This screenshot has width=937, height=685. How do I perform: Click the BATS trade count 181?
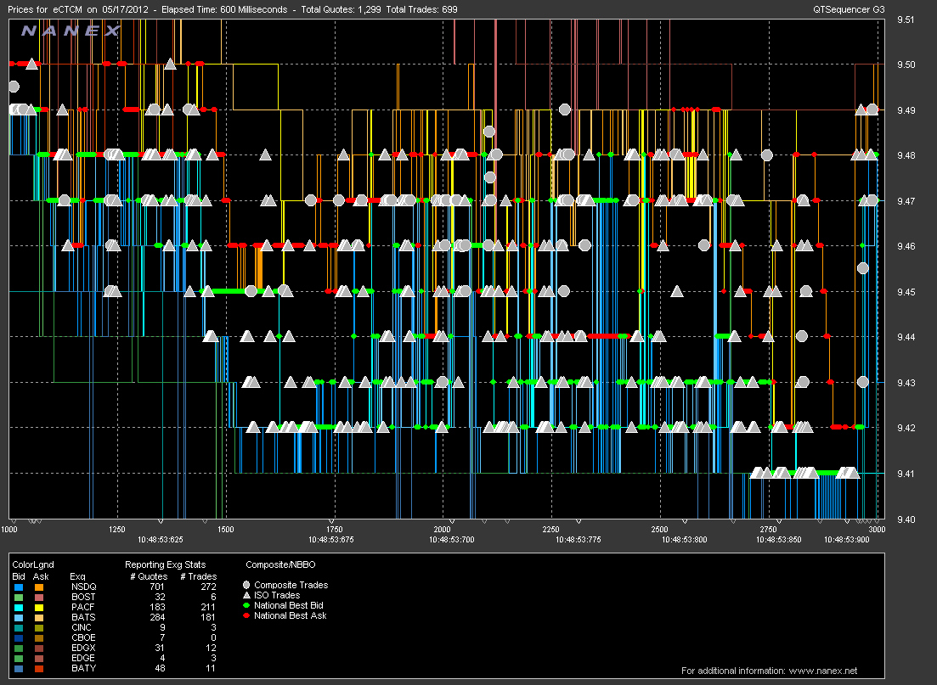point(209,617)
